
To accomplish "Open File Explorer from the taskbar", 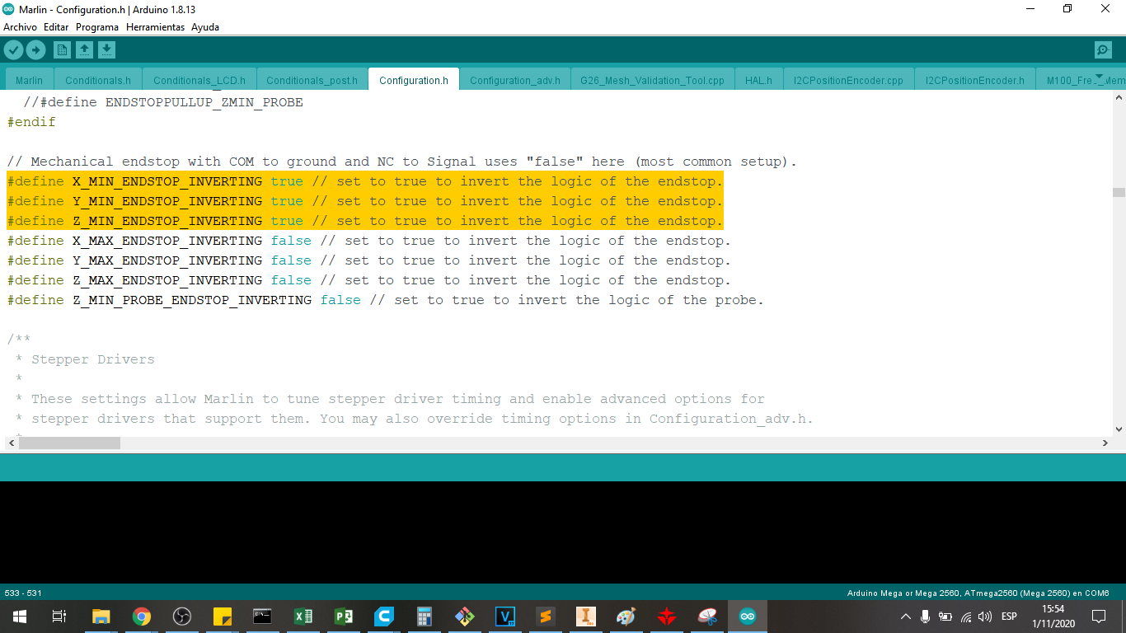I will [x=101, y=617].
